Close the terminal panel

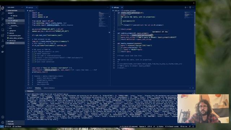click(x=193, y=88)
